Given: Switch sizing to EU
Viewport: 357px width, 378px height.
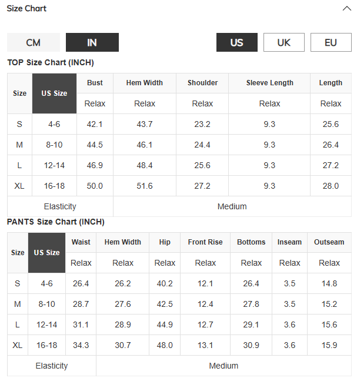Looking at the screenshot, I should (x=331, y=42).
